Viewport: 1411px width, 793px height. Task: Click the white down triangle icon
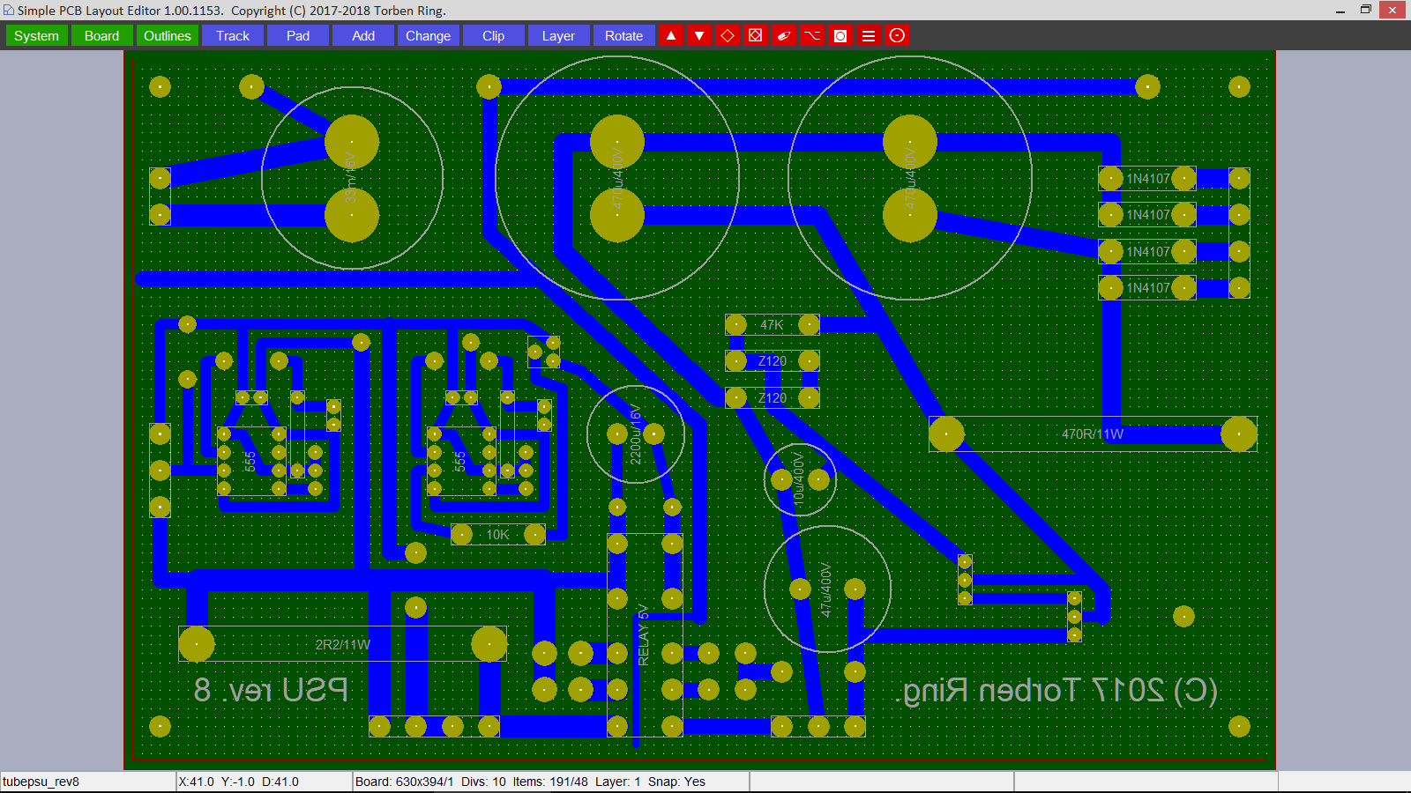pyautogui.click(x=699, y=35)
